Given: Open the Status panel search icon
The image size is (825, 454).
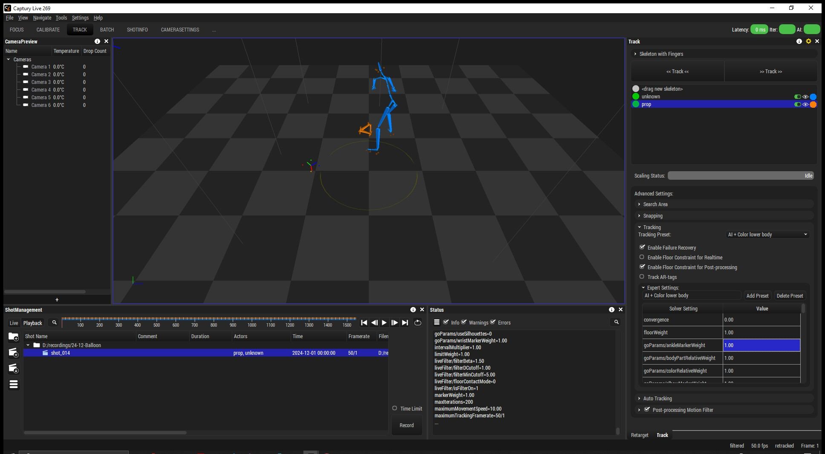Looking at the screenshot, I should pos(616,322).
